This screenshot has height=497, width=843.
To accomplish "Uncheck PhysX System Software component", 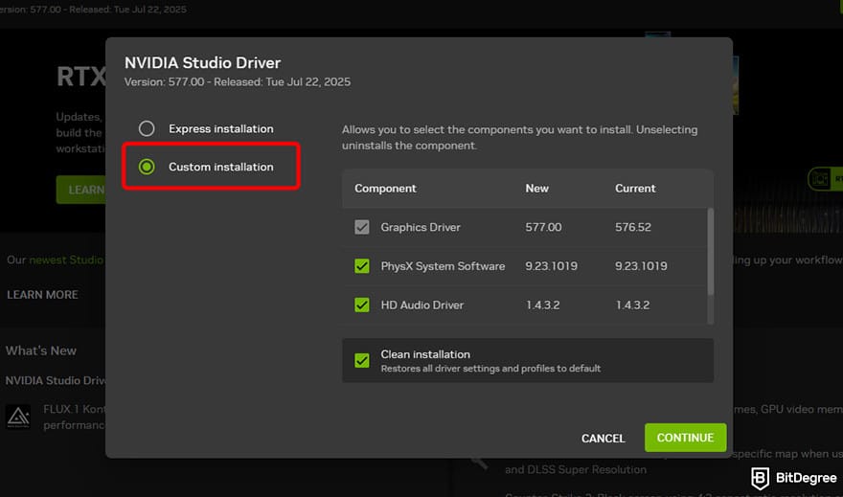I will 362,266.
